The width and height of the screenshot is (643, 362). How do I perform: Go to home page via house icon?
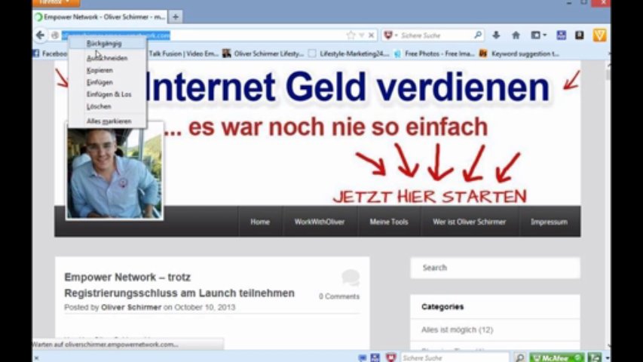pos(516,35)
